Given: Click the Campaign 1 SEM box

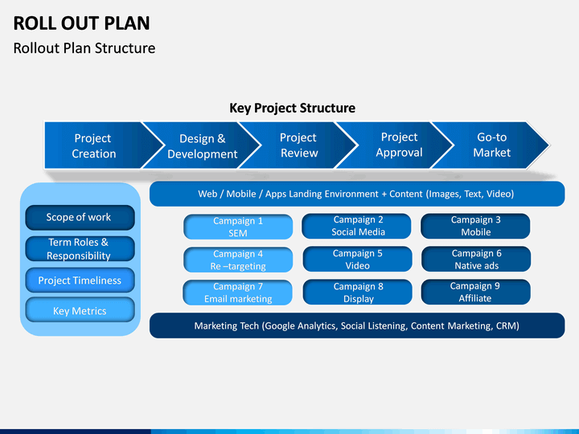Looking at the screenshot, I should 238,227.
